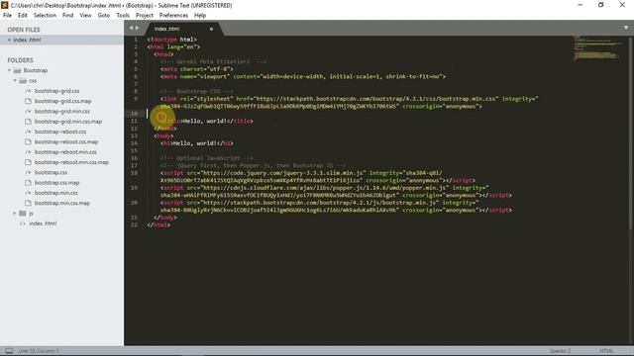634x356 pixels.
Task: Open the File menu
Action: (7, 16)
